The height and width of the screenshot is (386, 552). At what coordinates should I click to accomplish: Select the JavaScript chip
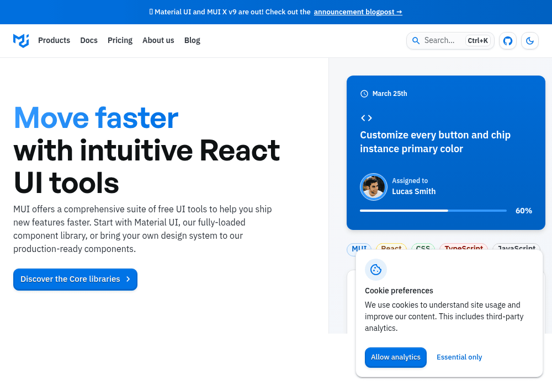point(517,247)
